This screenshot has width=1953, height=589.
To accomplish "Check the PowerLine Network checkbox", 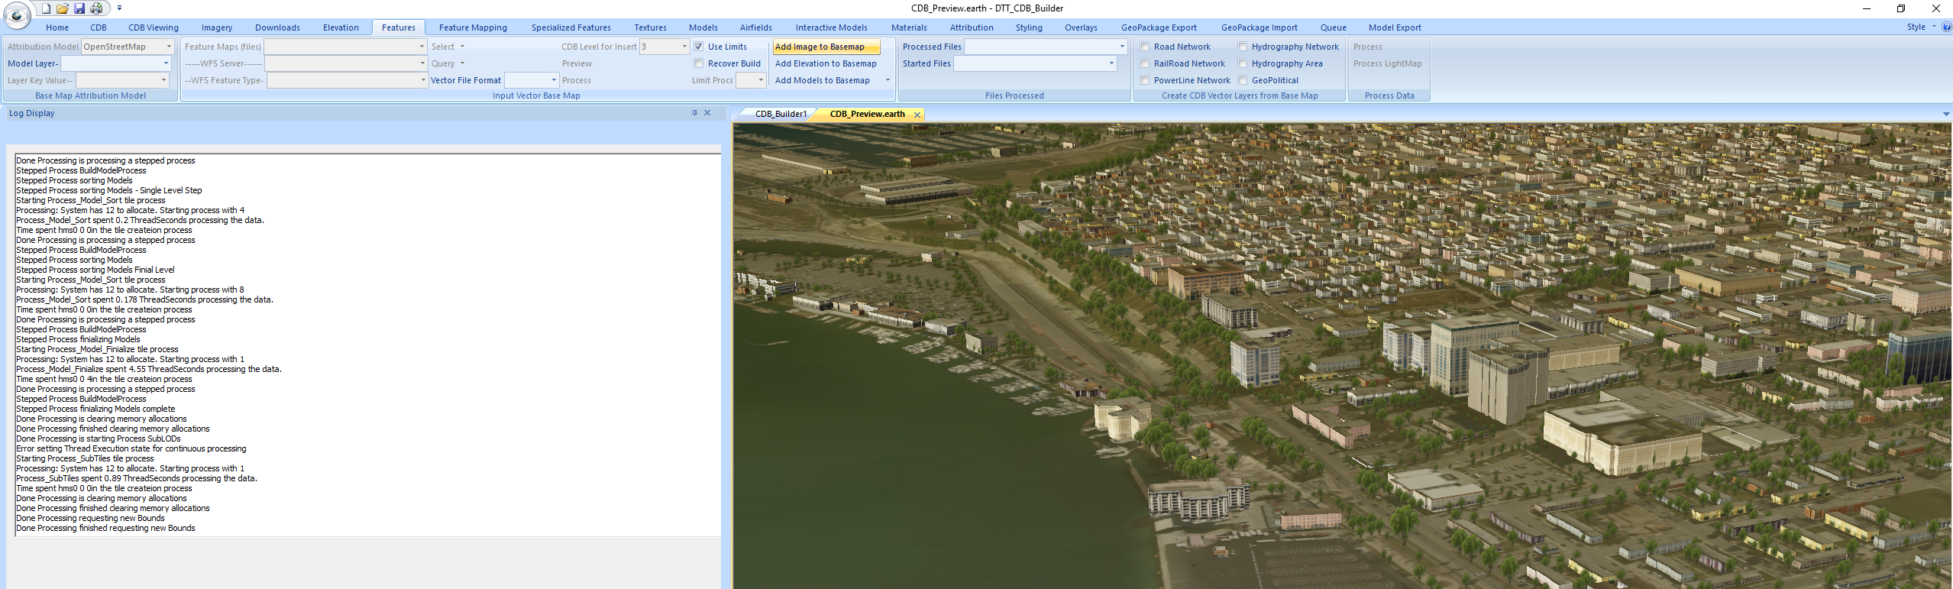I will [1145, 80].
